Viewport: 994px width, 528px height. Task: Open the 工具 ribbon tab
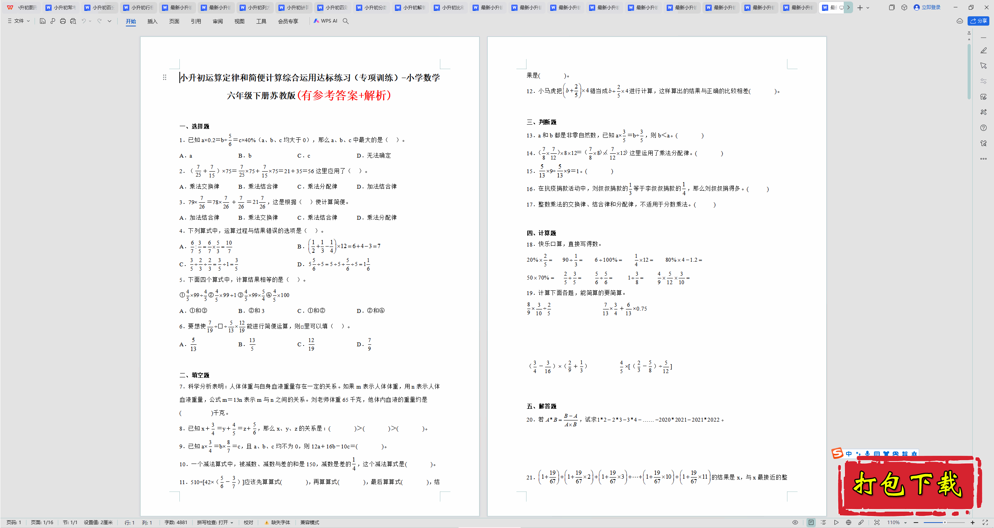pyautogui.click(x=261, y=21)
